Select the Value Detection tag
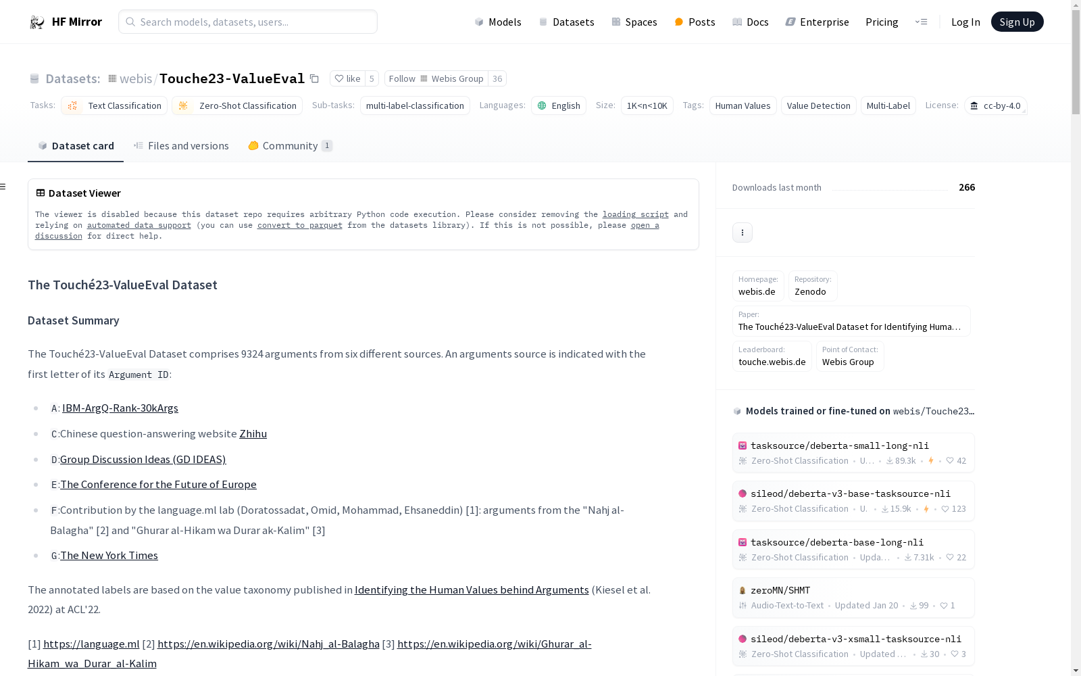This screenshot has height=676, width=1081. point(819,105)
